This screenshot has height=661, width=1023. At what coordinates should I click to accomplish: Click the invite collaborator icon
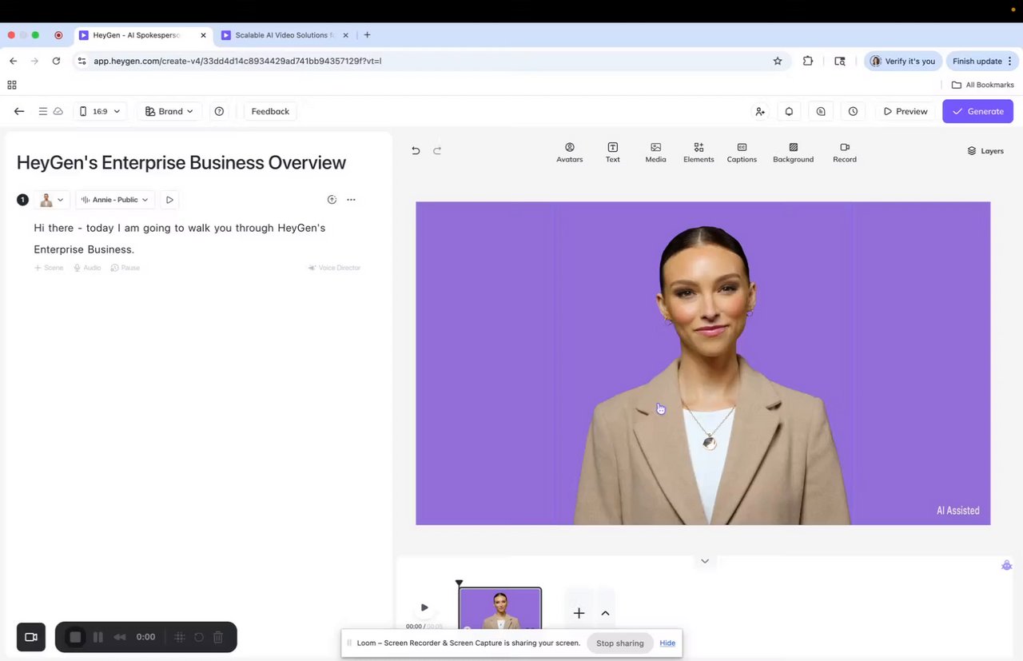[x=760, y=111]
